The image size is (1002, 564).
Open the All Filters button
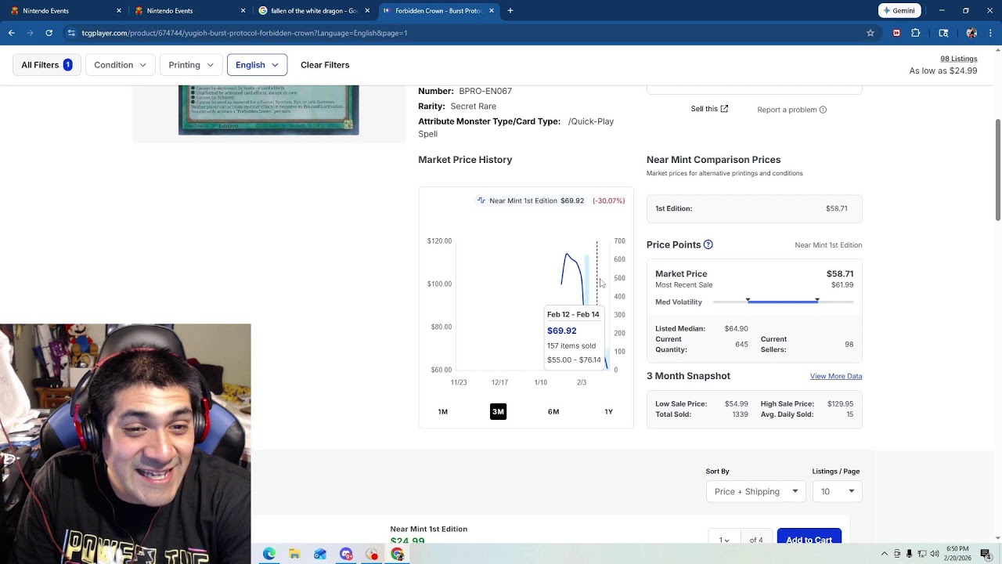(47, 65)
